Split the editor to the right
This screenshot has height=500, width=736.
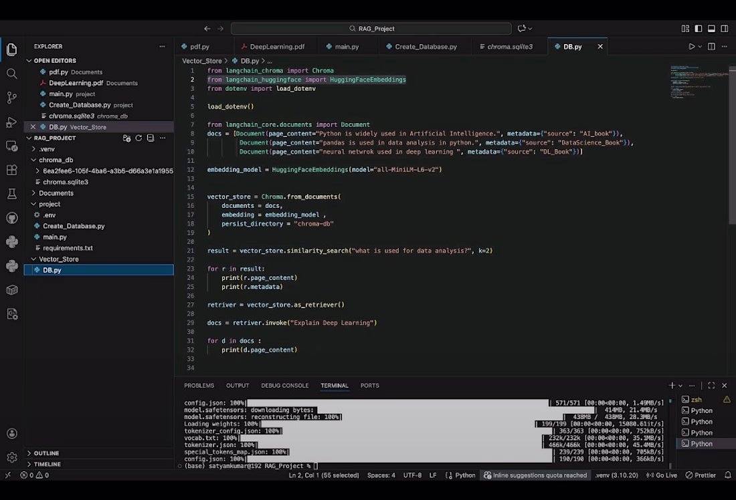point(712,46)
